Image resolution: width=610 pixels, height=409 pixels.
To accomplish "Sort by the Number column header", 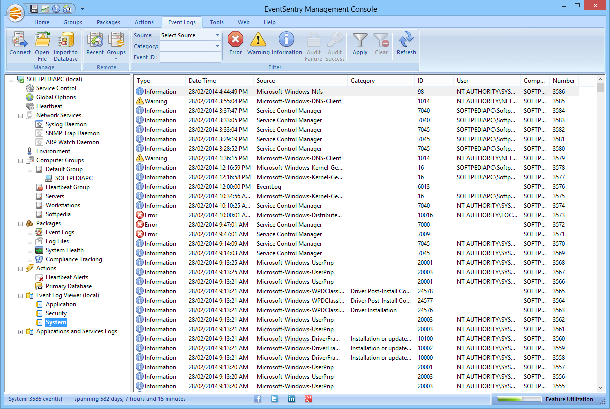I will click(x=564, y=81).
